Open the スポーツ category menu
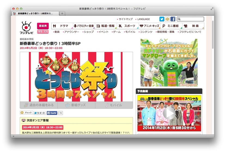The height and width of the screenshot is (153, 225). 128,26
